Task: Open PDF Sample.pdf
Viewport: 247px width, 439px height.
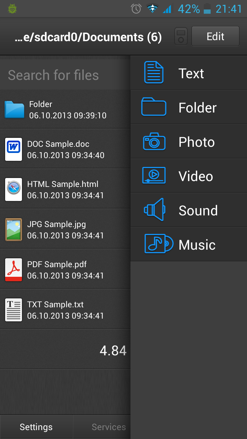Action: click(x=62, y=269)
